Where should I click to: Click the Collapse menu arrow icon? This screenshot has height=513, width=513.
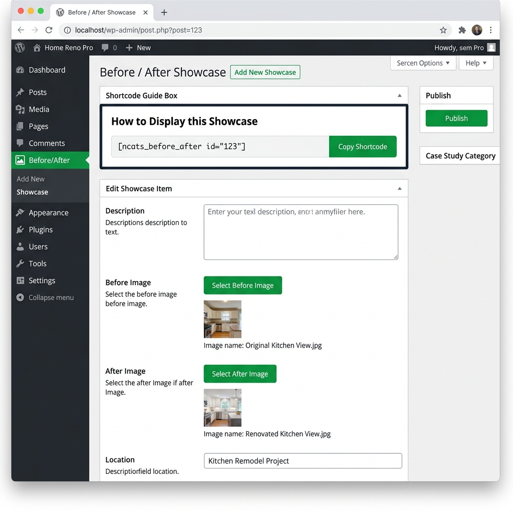click(x=20, y=298)
